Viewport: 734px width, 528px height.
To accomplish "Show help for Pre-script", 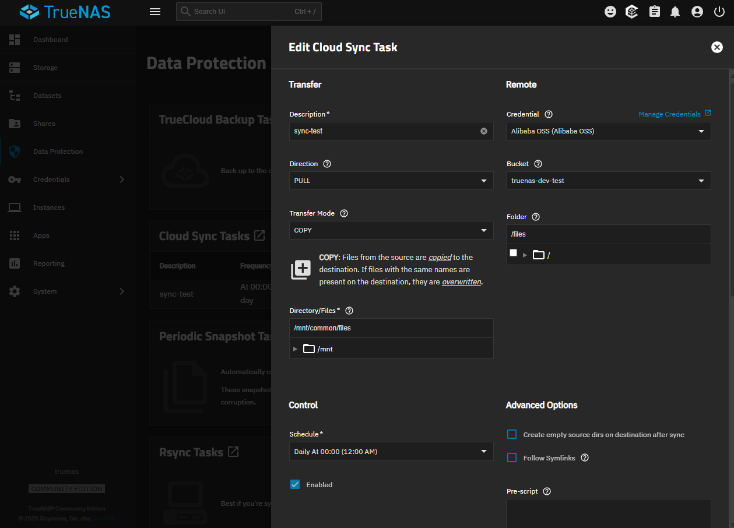I will click(547, 491).
